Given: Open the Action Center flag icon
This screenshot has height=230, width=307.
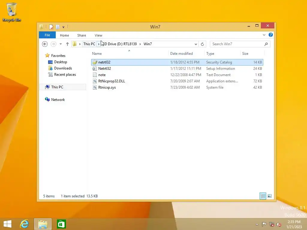Looking at the screenshot, I should coord(264,224).
